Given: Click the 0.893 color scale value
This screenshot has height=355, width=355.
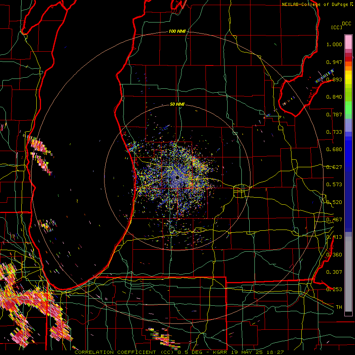Looking at the screenshot, I should pyautogui.click(x=334, y=79).
